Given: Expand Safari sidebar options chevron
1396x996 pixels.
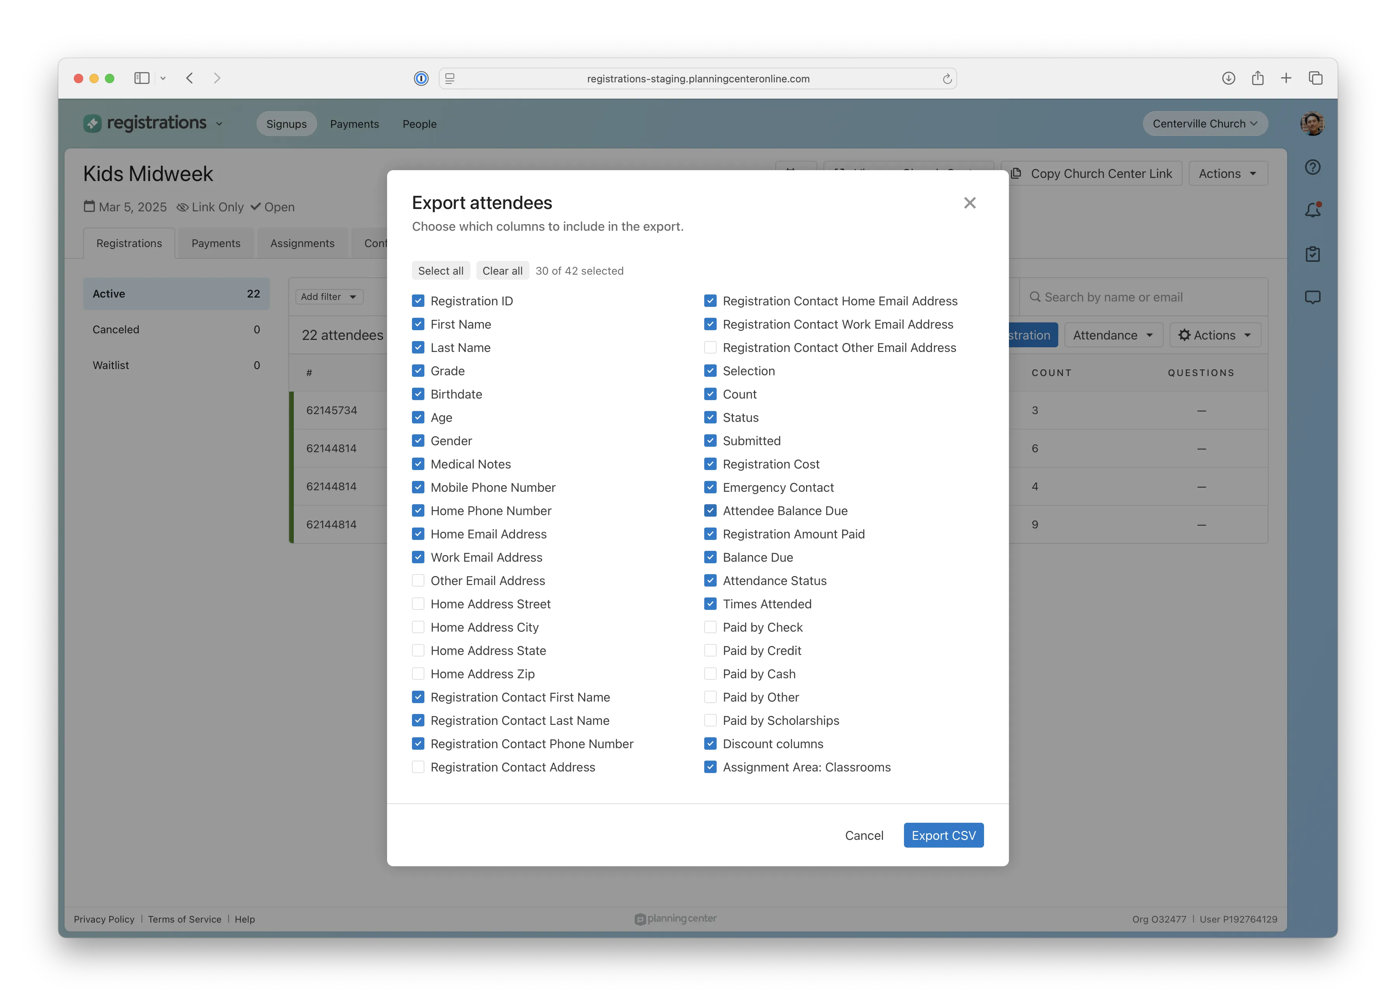Looking at the screenshot, I should pos(162,78).
